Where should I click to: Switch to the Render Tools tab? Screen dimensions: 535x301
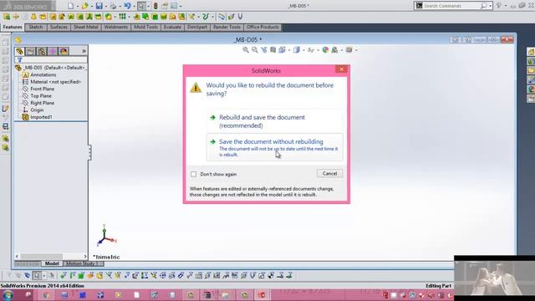(227, 27)
